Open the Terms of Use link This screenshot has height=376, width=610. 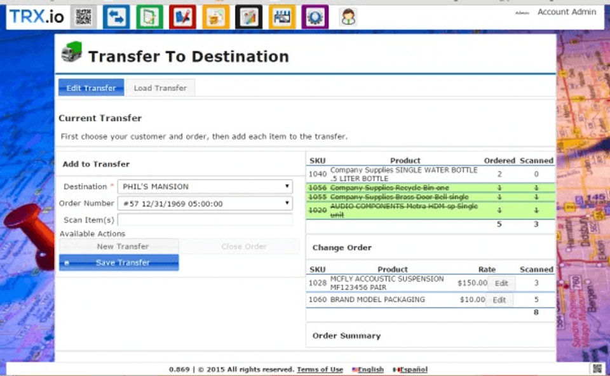coord(320,370)
